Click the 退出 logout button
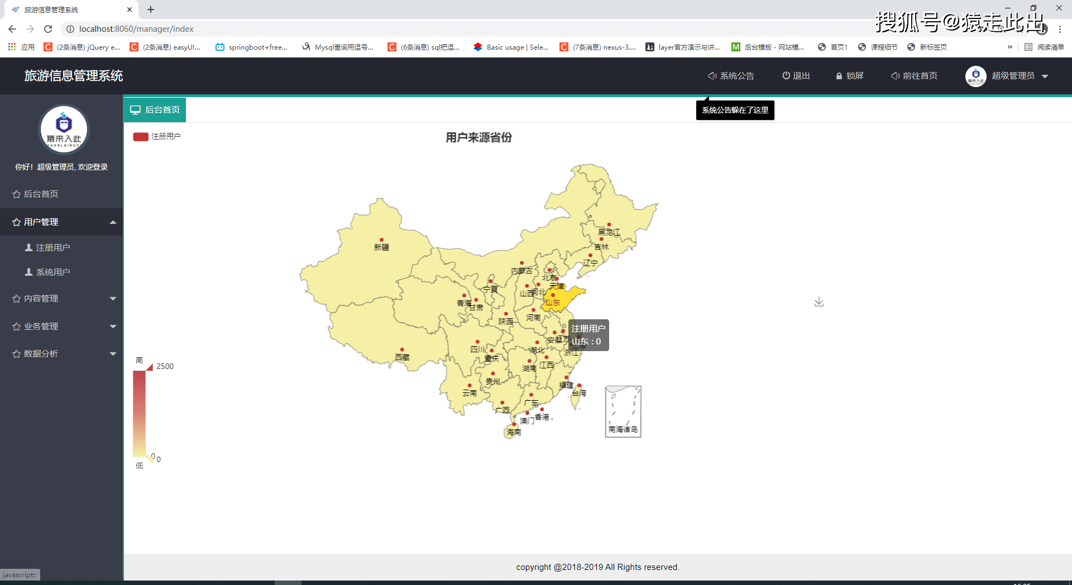 coord(796,76)
